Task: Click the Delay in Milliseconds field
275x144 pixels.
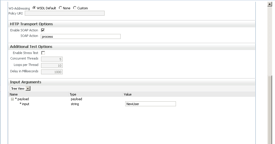Action: 52,72
